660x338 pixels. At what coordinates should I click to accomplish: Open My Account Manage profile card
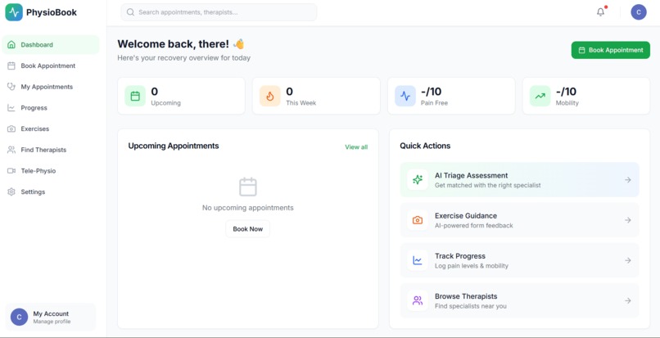click(x=51, y=318)
